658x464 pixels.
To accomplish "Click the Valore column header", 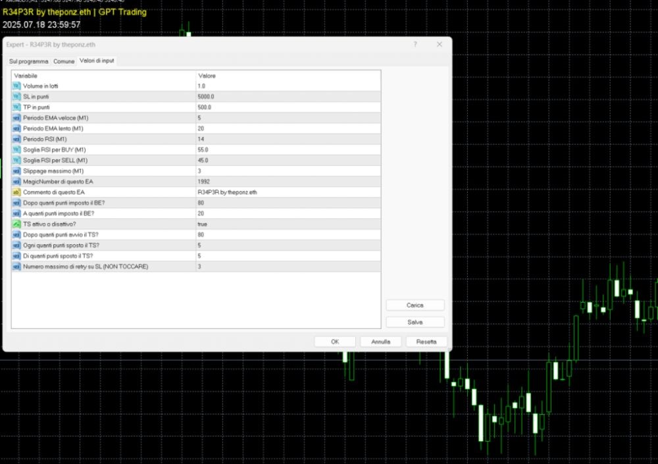I will (207, 76).
